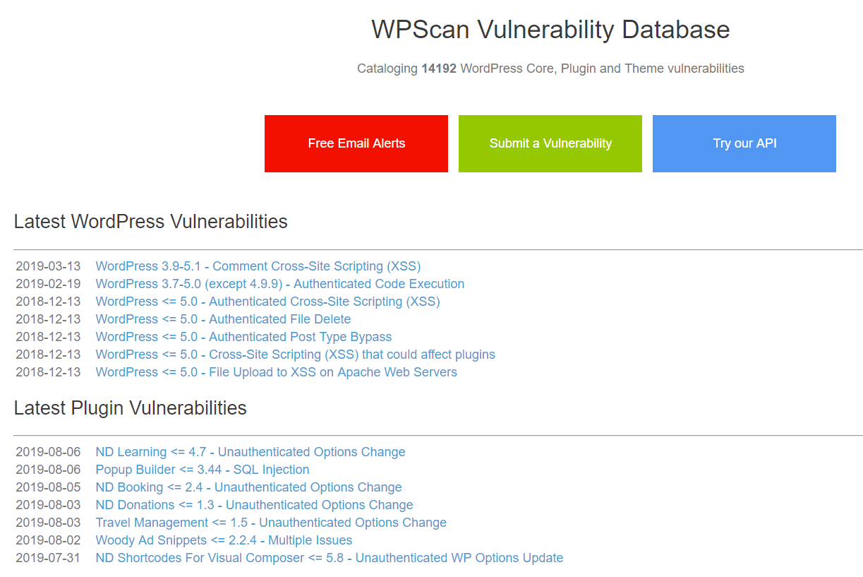Click the WPScan Vulnerability Database heading
Viewport: 863px width, 577px height.
click(550, 30)
